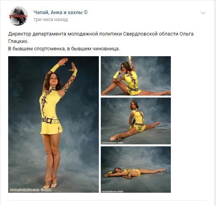
Task: Click the line "В бывшем спортсменка, в бывшем чиновница."
Action: (x=64, y=49)
